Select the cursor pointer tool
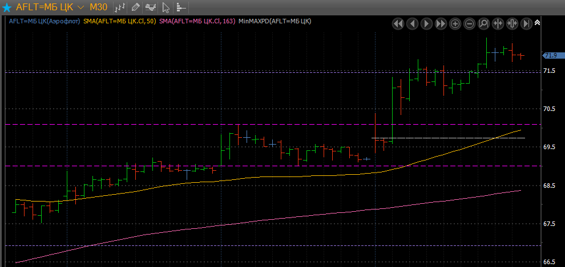The image size is (565, 267). coord(166,7)
